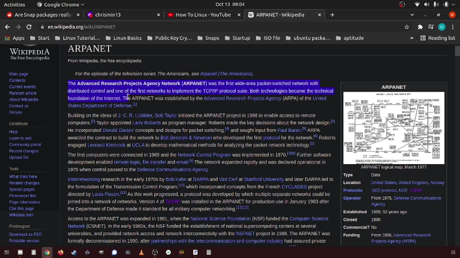Screen dimensions: 460x258
Task: Close the How To Linux YouTube tab
Action: pos(239,15)
